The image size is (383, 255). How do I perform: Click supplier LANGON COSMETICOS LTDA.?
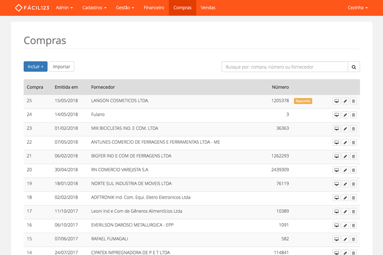[120, 101]
